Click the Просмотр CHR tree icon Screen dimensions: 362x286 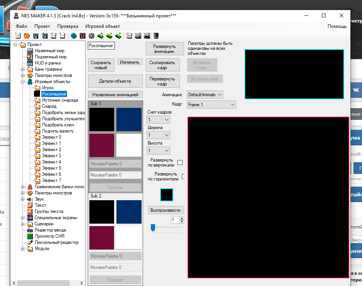(x=30, y=236)
